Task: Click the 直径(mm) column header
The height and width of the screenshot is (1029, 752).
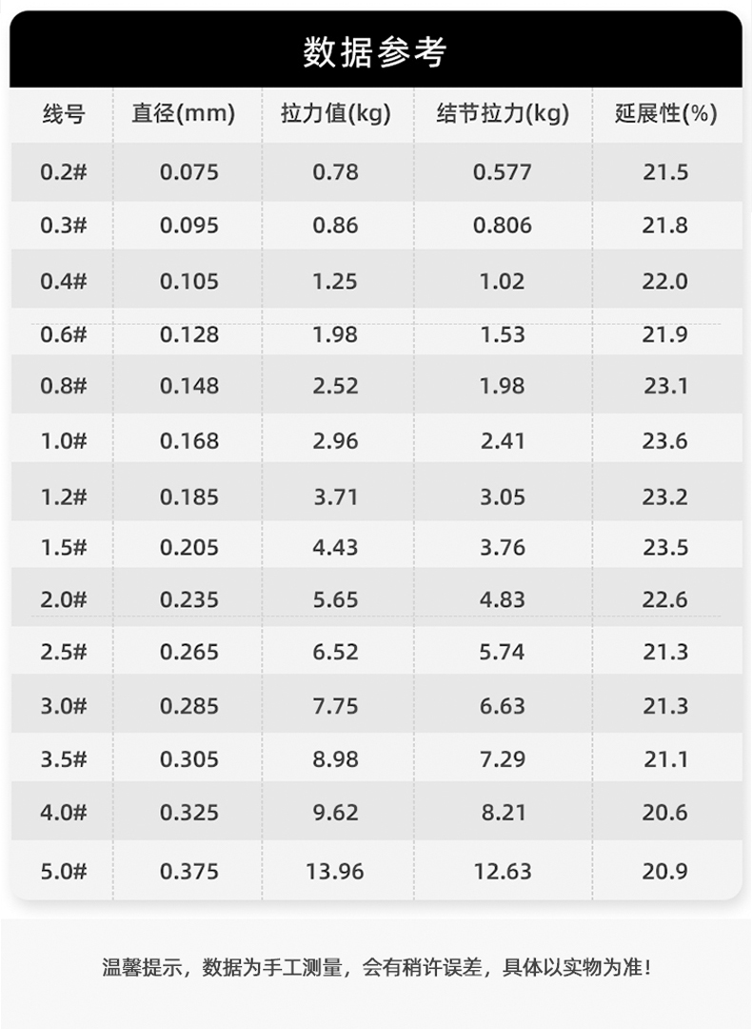Action: tap(183, 114)
